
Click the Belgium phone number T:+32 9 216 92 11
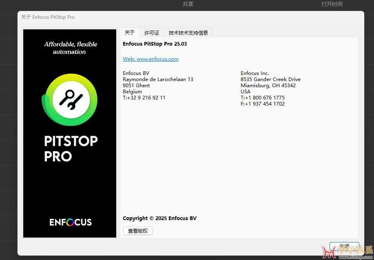pyautogui.click(x=144, y=98)
